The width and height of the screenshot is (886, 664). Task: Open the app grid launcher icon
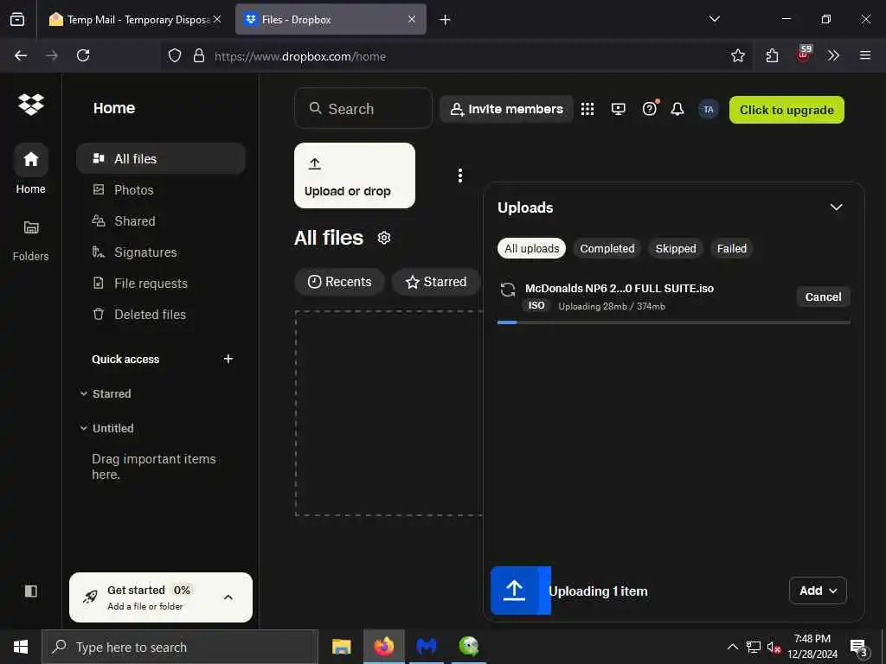click(587, 109)
